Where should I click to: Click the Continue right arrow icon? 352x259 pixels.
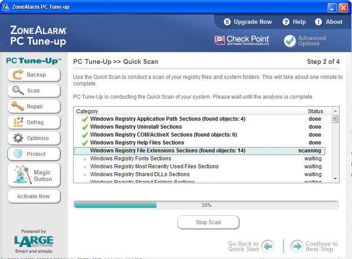(297, 246)
